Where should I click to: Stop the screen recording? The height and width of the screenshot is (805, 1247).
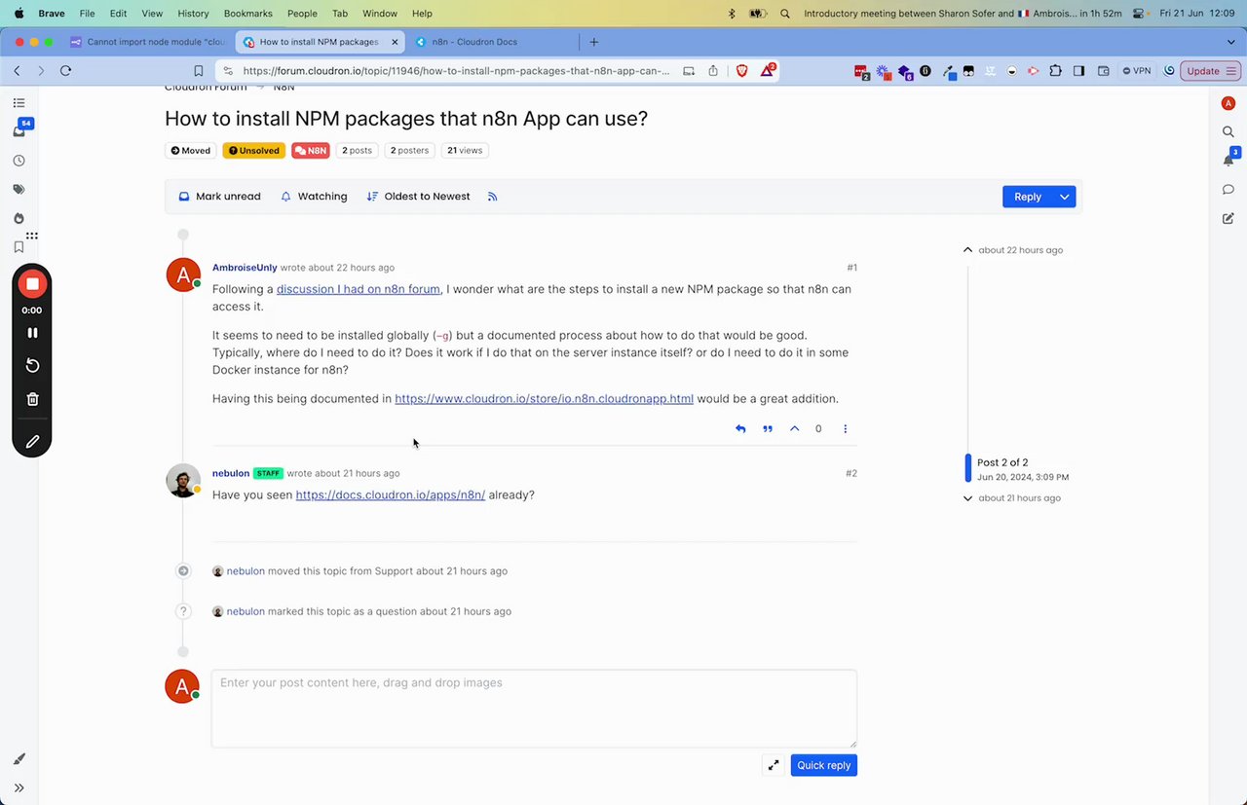(x=32, y=283)
